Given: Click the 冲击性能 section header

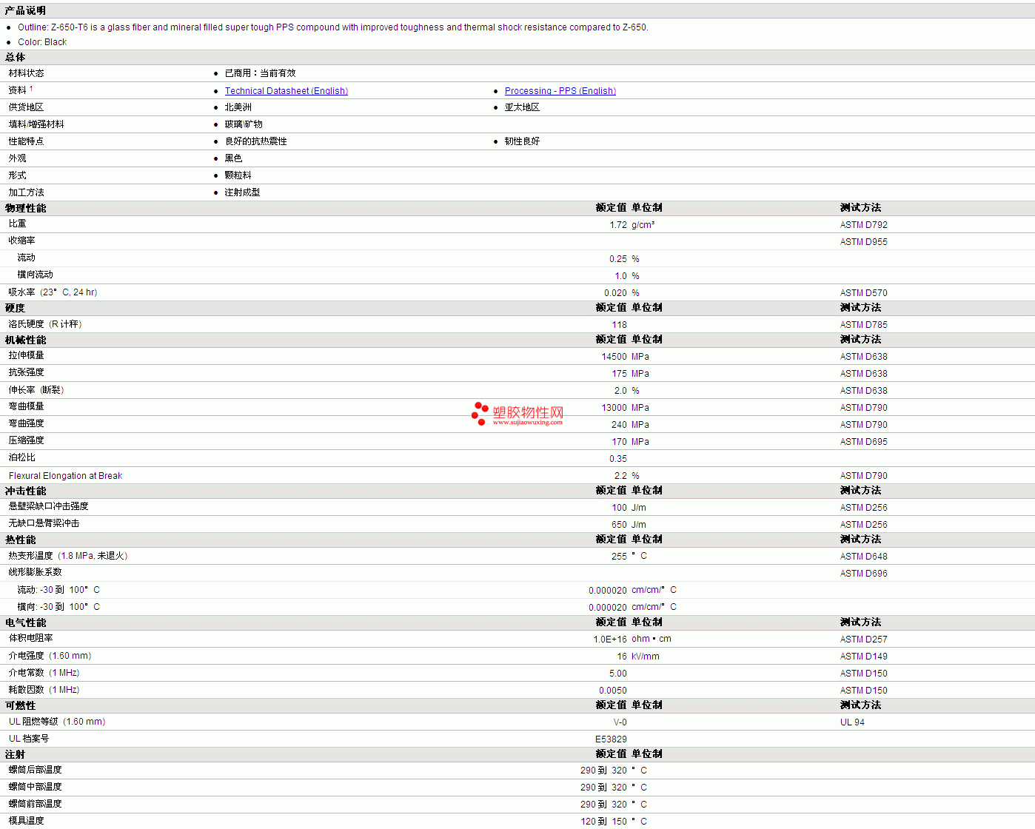Looking at the screenshot, I should [x=25, y=491].
